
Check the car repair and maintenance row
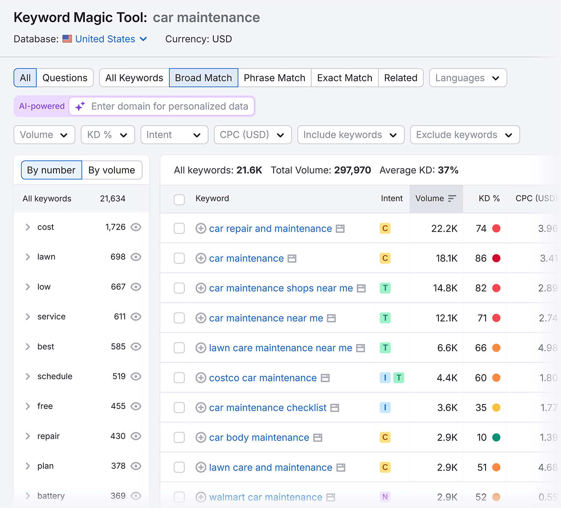pos(180,228)
